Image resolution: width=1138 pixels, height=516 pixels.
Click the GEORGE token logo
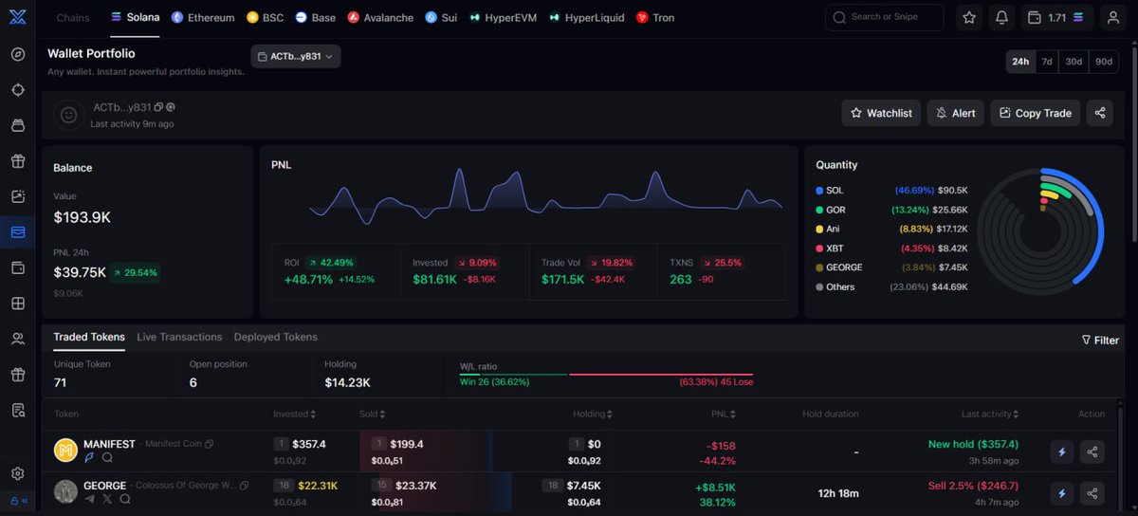pyautogui.click(x=65, y=491)
